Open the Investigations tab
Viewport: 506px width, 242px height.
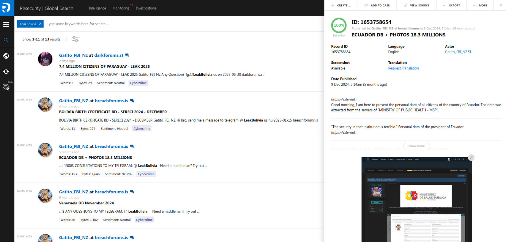click(146, 8)
